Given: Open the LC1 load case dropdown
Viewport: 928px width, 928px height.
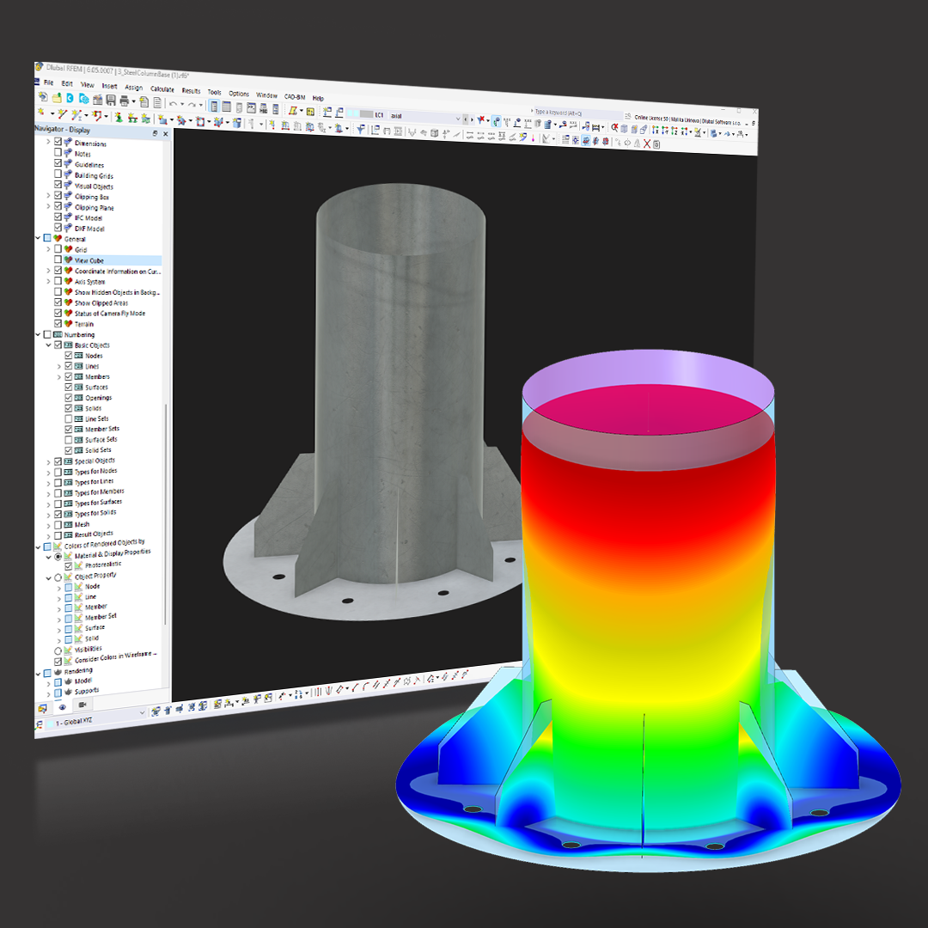Looking at the screenshot, I should point(458,118).
